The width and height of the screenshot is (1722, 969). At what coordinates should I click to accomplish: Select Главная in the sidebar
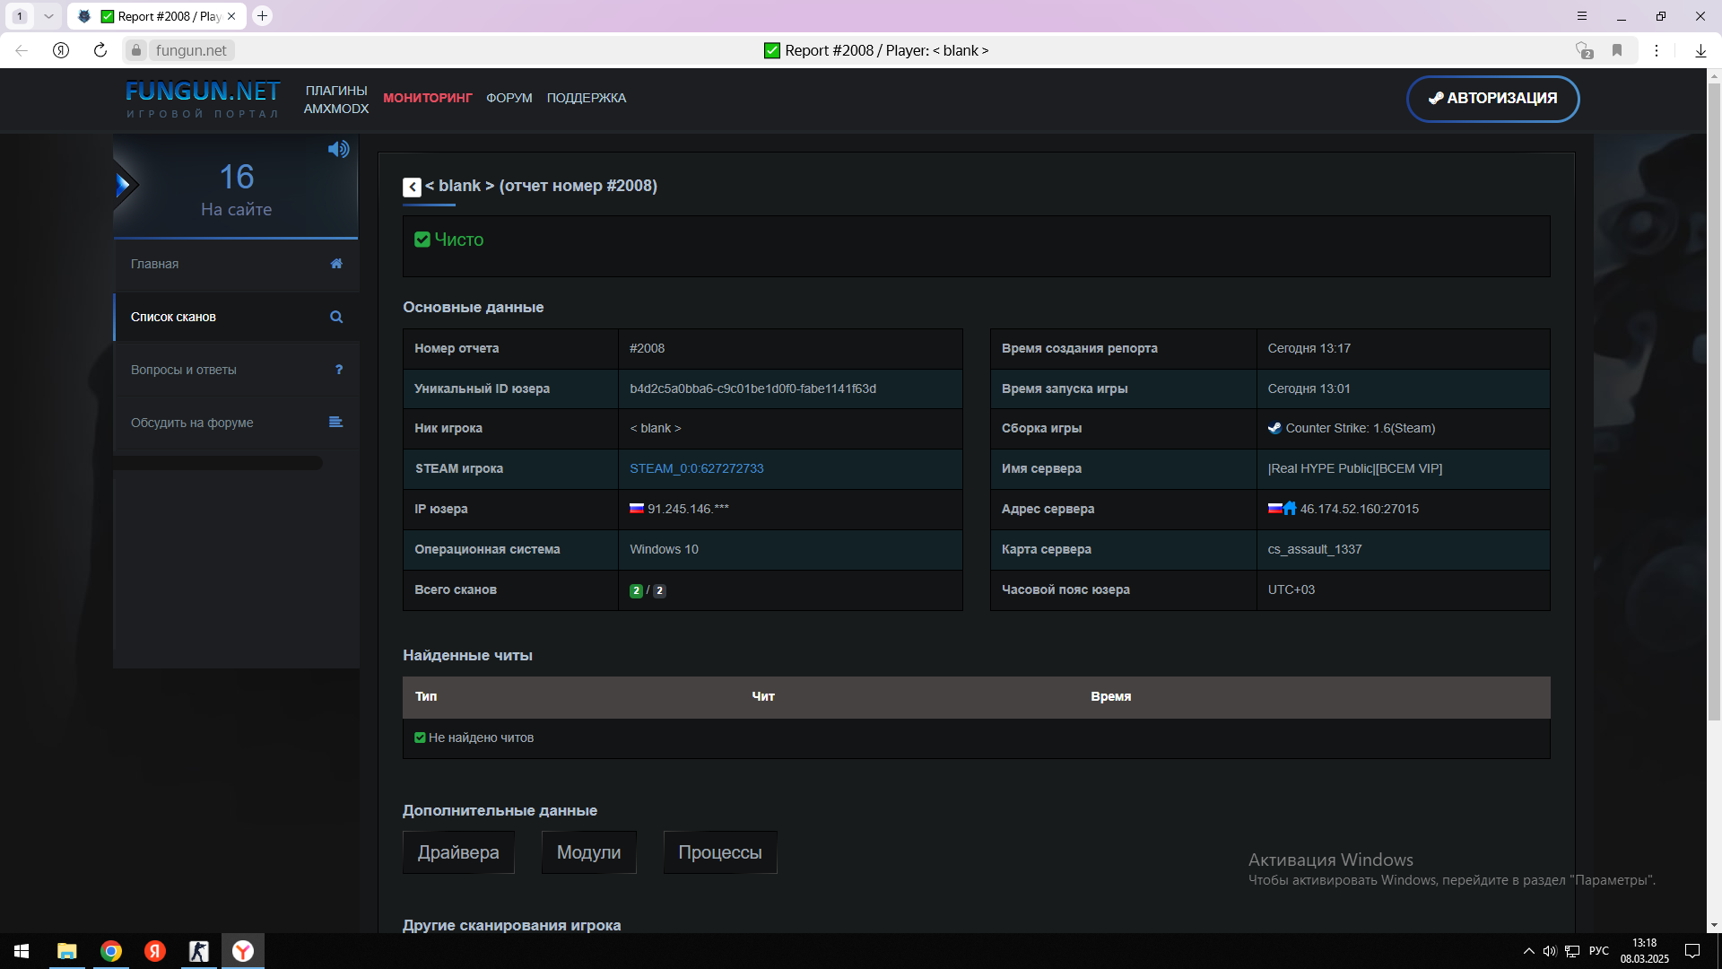(x=237, y=264)
